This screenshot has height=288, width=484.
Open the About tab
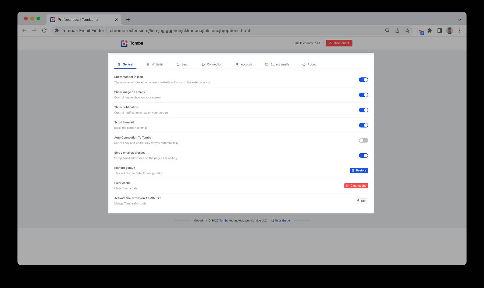pyautogui.click(x=309, y=64)
